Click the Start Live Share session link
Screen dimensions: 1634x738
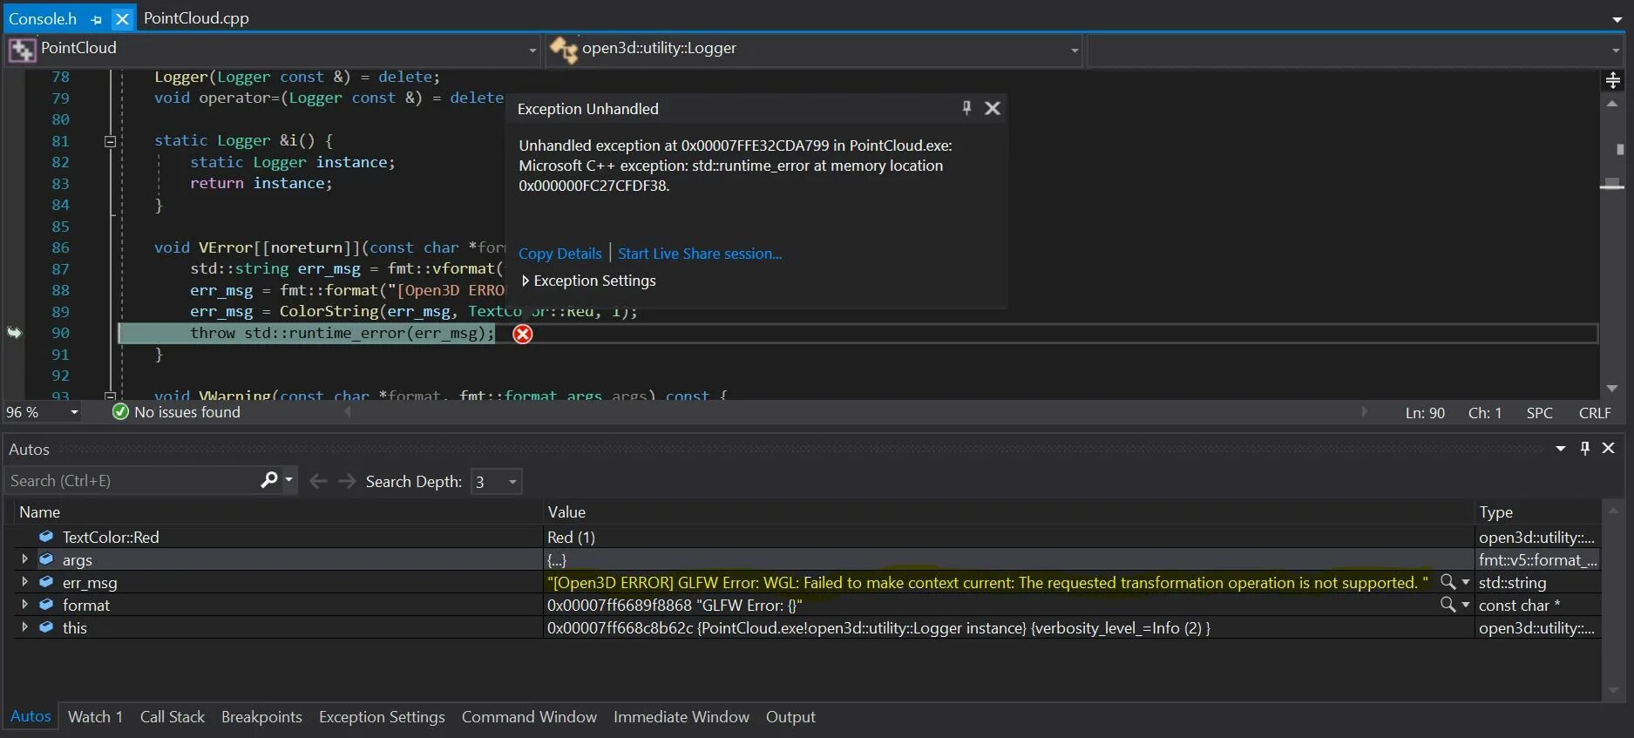(x=700, y=254)
